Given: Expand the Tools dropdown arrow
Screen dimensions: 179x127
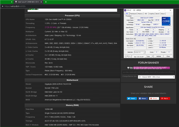Looking at the screenshot, I should [152, 56].
